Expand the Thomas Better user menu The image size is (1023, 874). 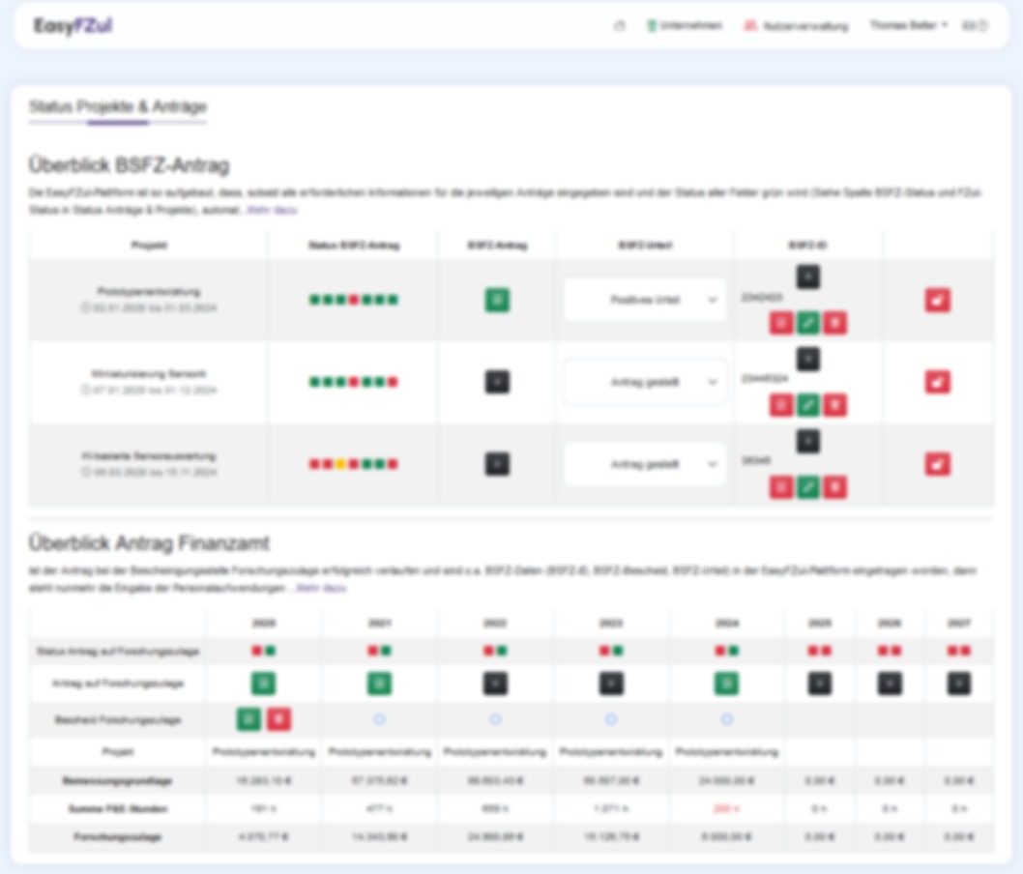click(x=908, y=26)
